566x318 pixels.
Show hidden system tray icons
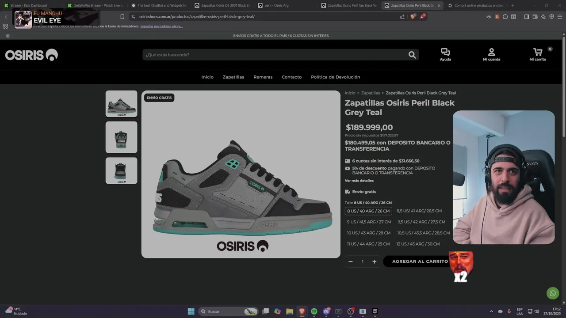tap(491, 311)
